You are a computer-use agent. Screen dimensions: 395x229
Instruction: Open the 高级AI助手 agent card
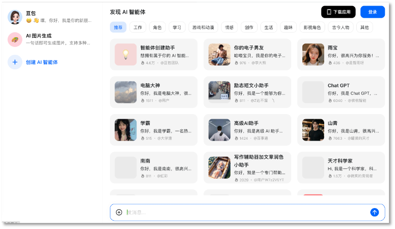coord(247,130)
